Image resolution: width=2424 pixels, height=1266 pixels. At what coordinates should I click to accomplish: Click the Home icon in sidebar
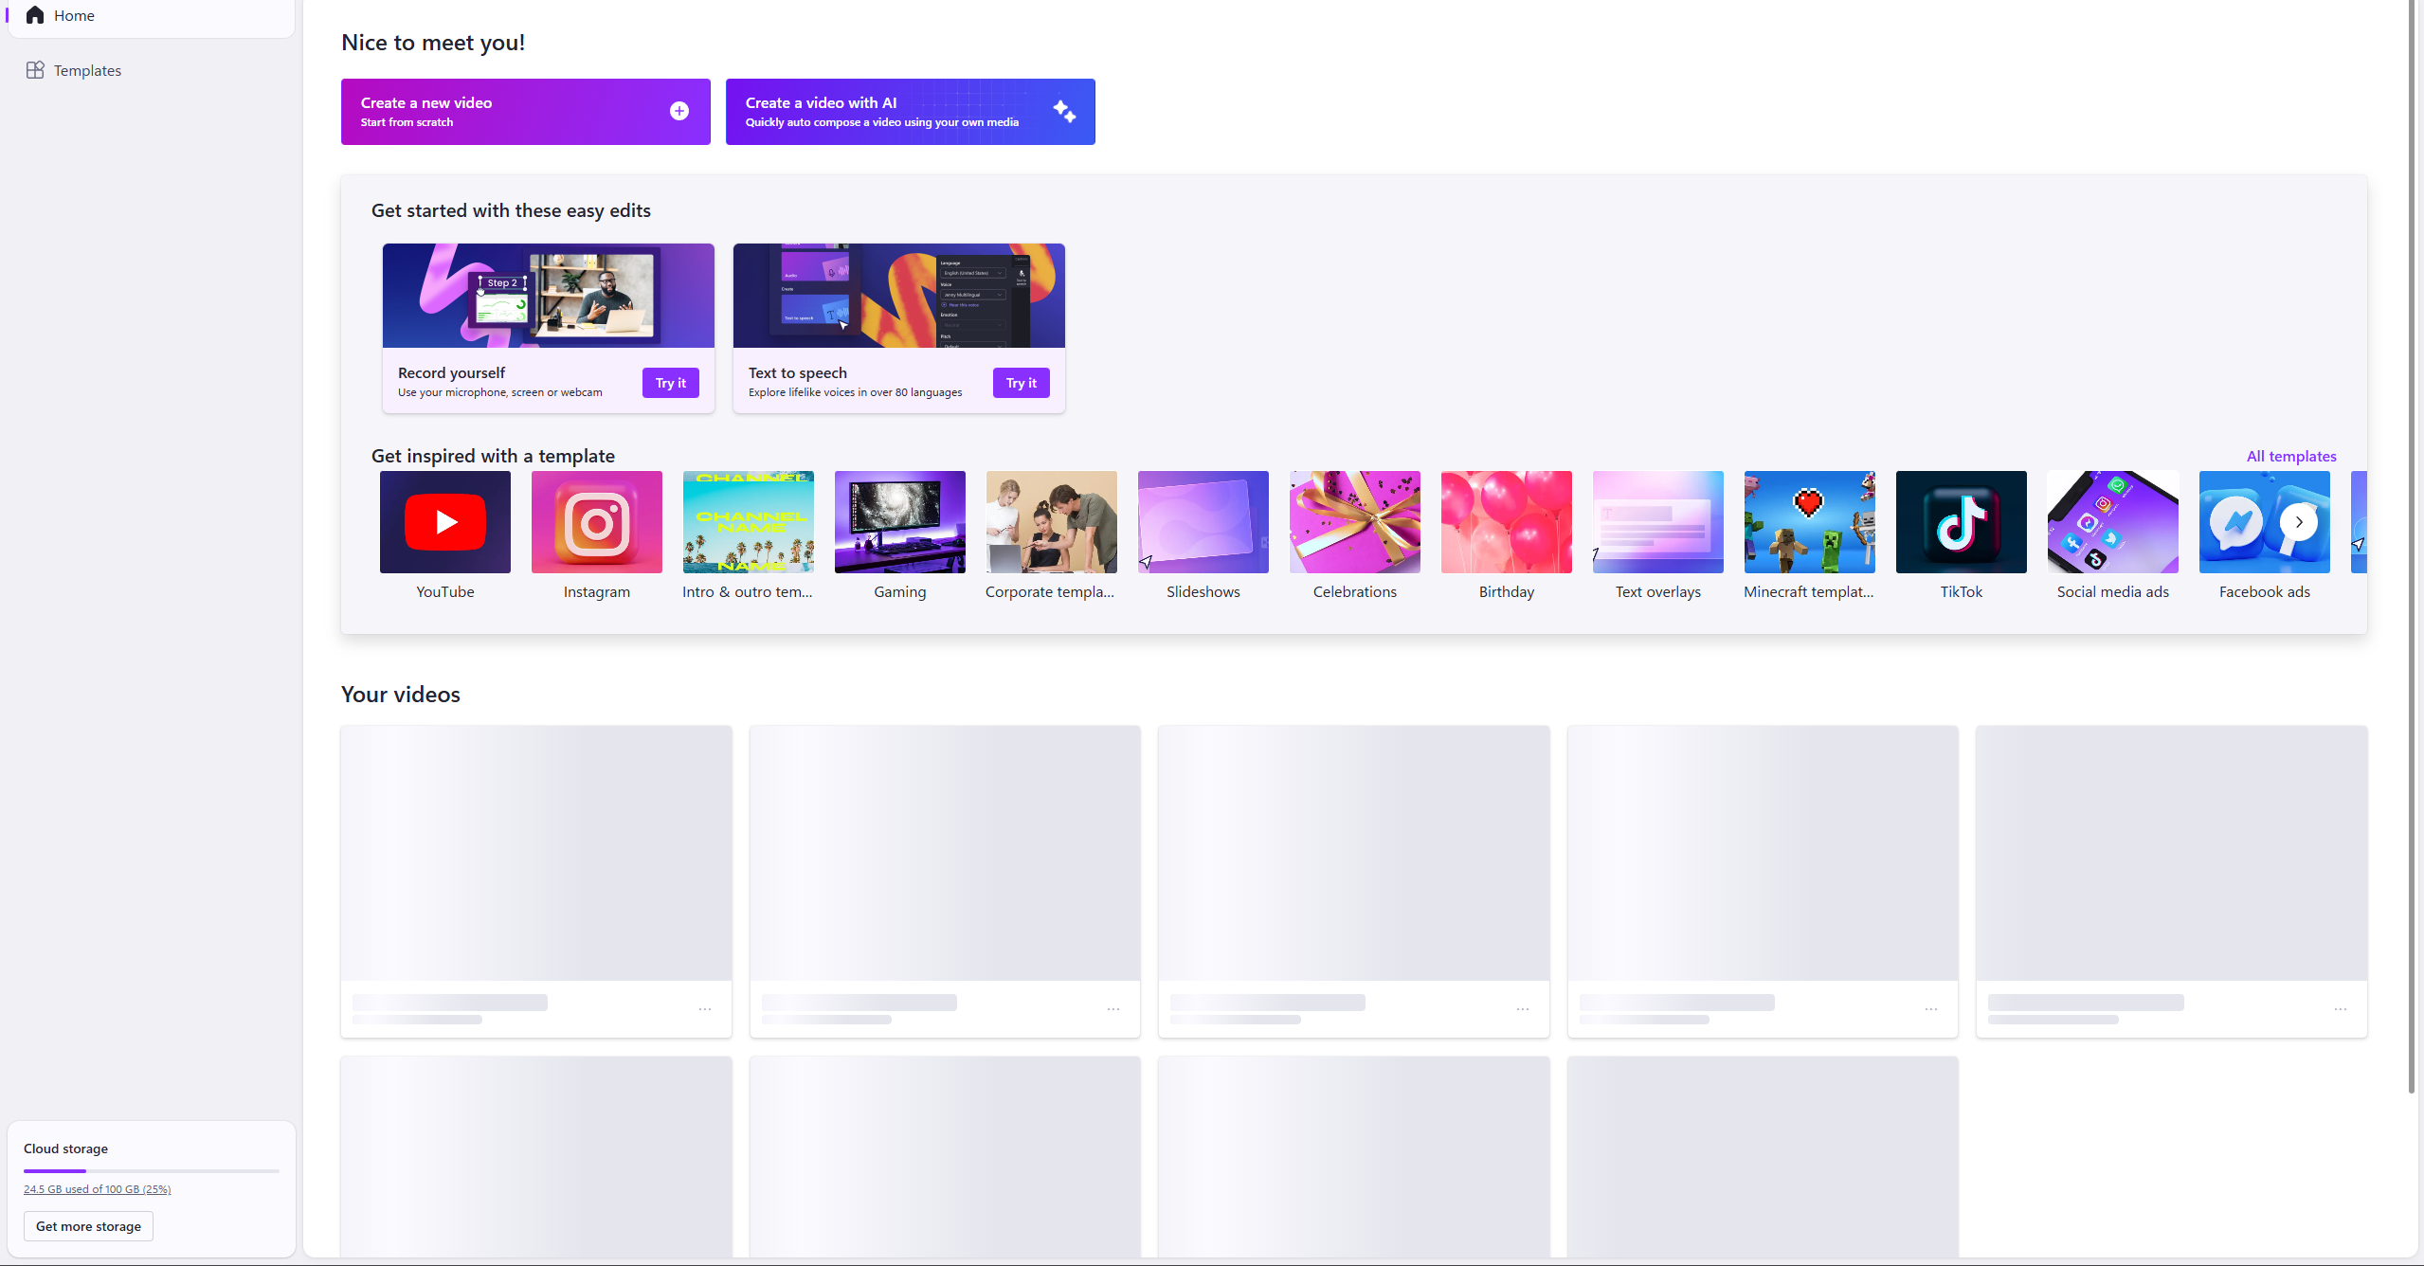pyautogui.click(x=35, y=15)
